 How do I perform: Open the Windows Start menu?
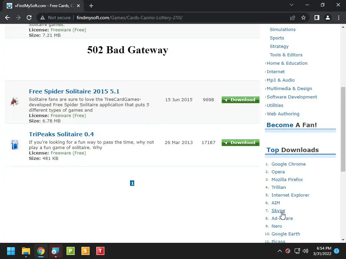[11, 251]
